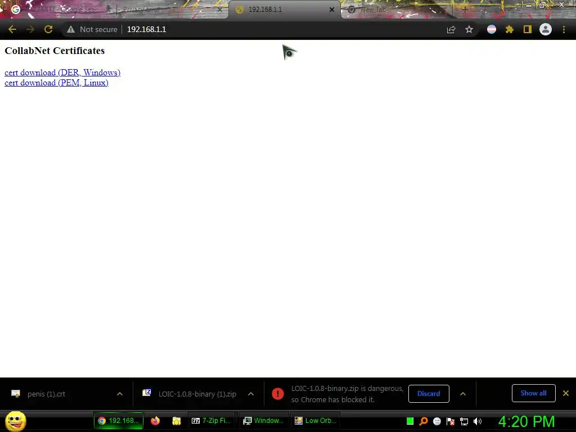
Task: Switch to the Low Orbit Ion Cannon window
Action: [x=315, y=421]
